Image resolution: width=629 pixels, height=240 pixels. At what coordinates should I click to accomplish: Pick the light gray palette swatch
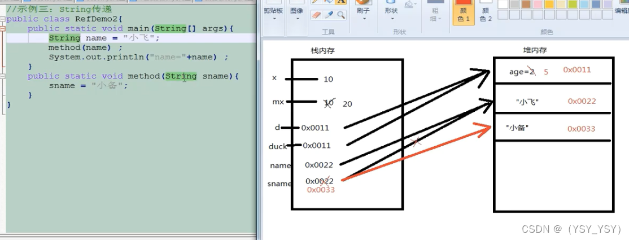pos(515,4)
